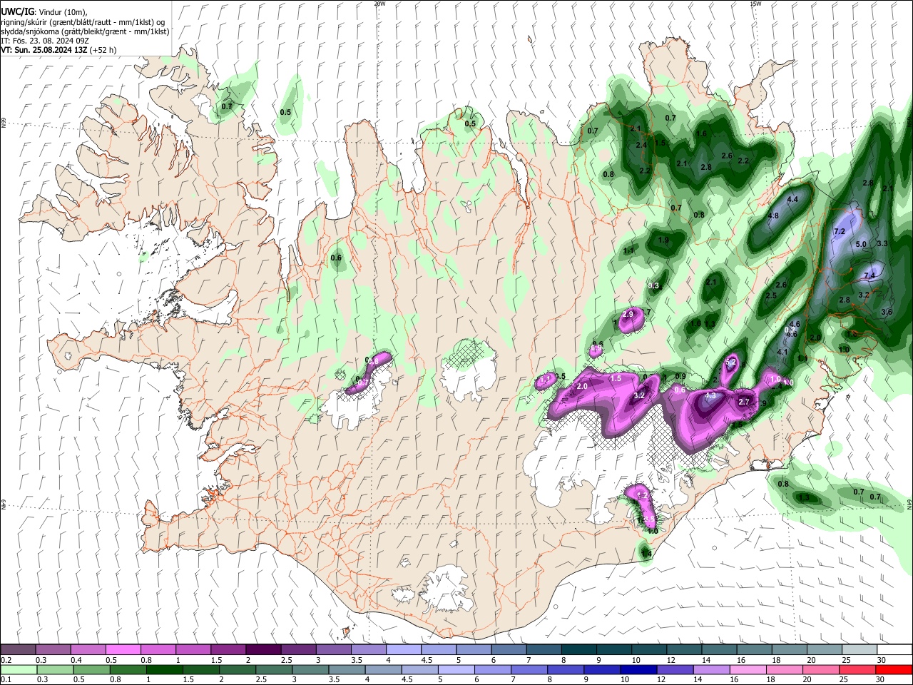Screen dimensions: 913x685
Task: Select dark green swatch between 1 and 1.5 lower legend
Action: tap(165, 669)
